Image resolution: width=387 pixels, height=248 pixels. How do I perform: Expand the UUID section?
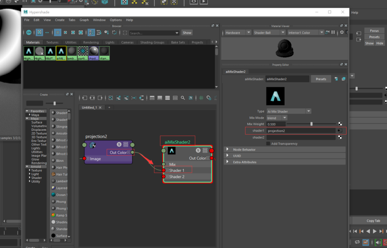[285, 156]
